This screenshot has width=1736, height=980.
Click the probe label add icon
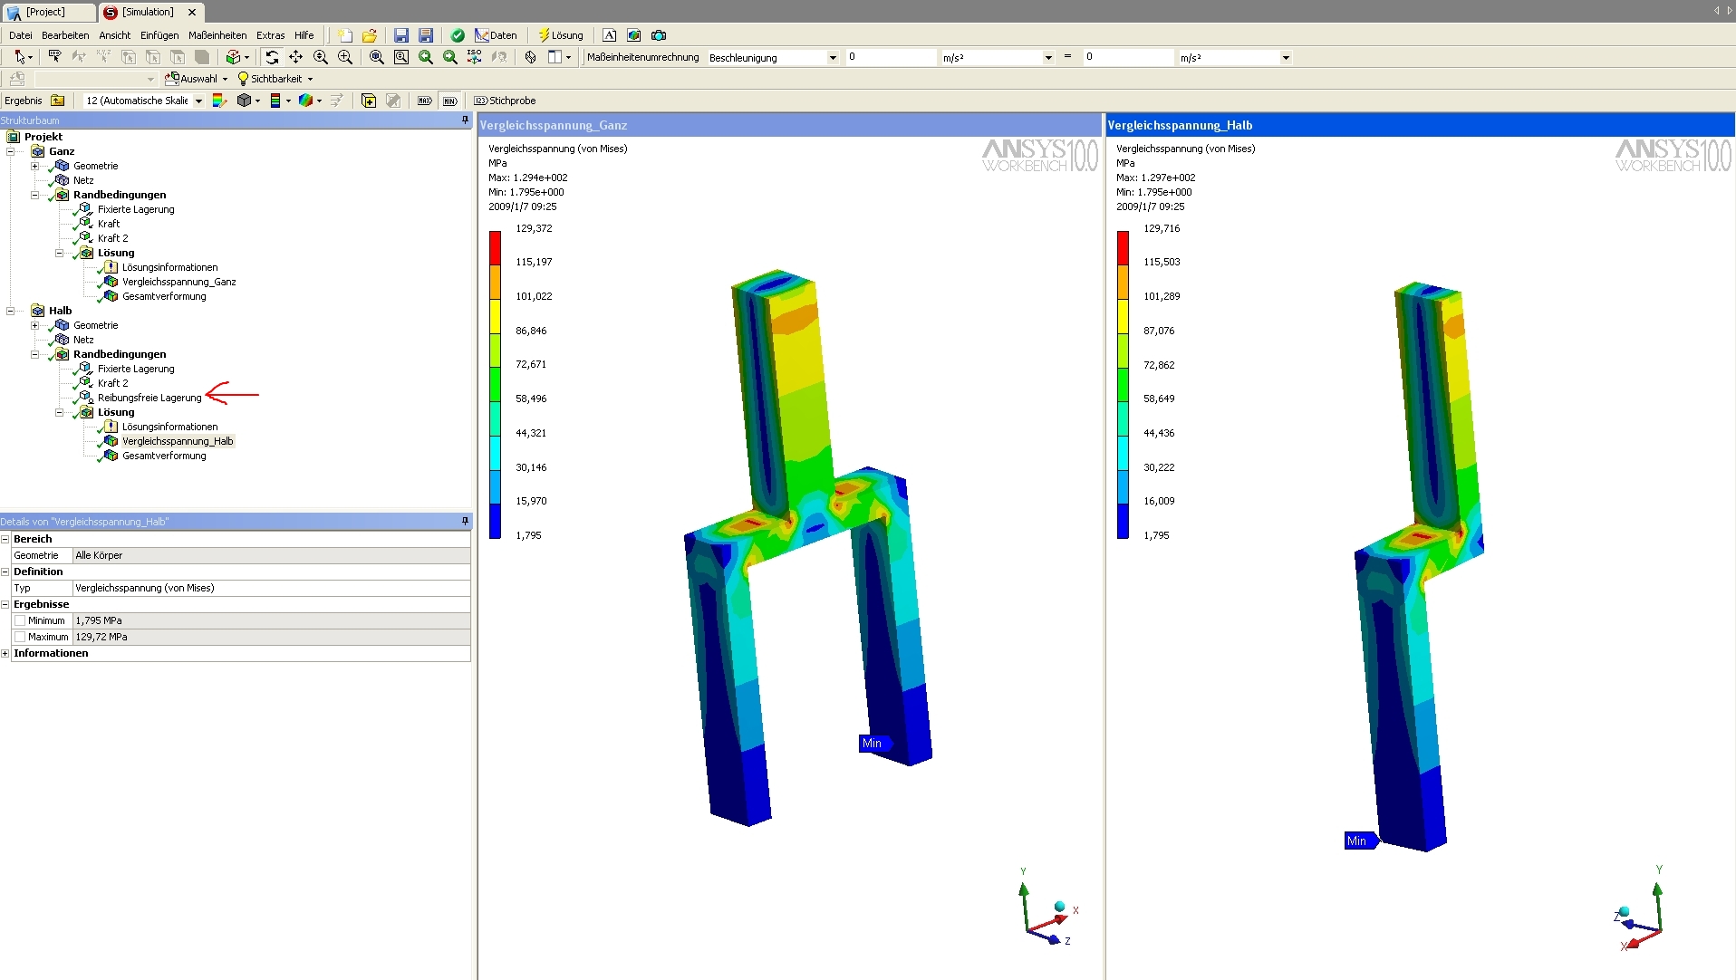point(369,101)
